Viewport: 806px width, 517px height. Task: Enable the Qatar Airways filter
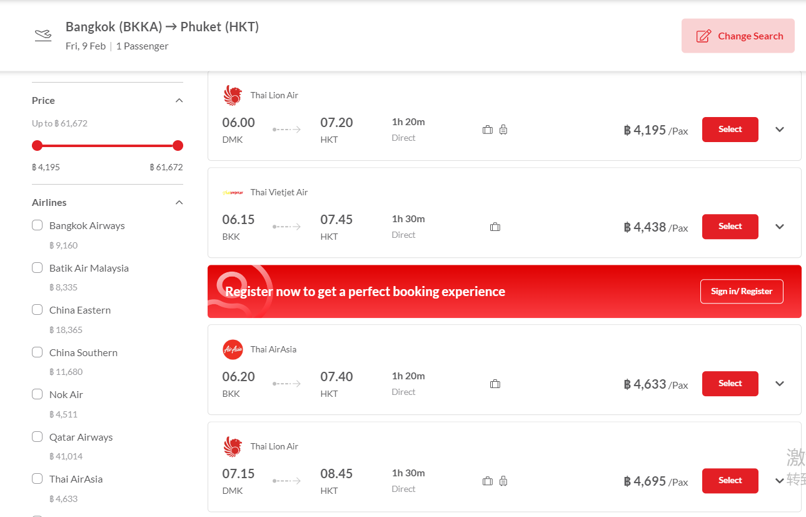(38, 437)
